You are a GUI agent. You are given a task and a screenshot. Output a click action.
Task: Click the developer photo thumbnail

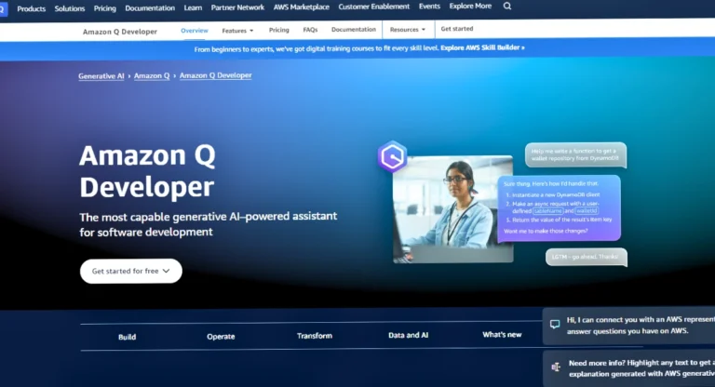(452, 209)
